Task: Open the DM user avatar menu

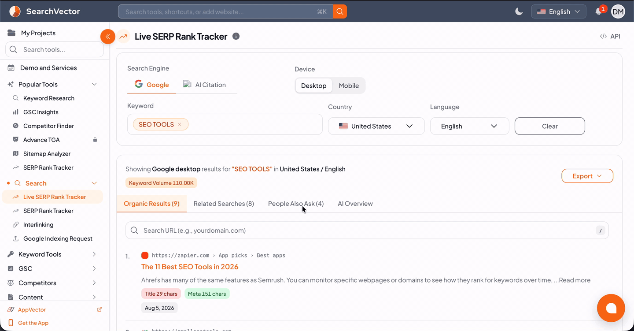Action: tap(618, 11)
